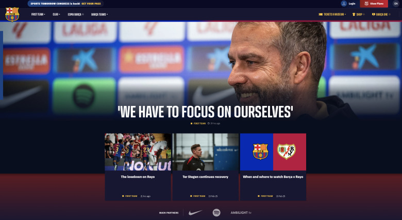Click the First Team tag under the headline
Screen dimensions: 402x220
pyautogui.click(x=198, y=123)
